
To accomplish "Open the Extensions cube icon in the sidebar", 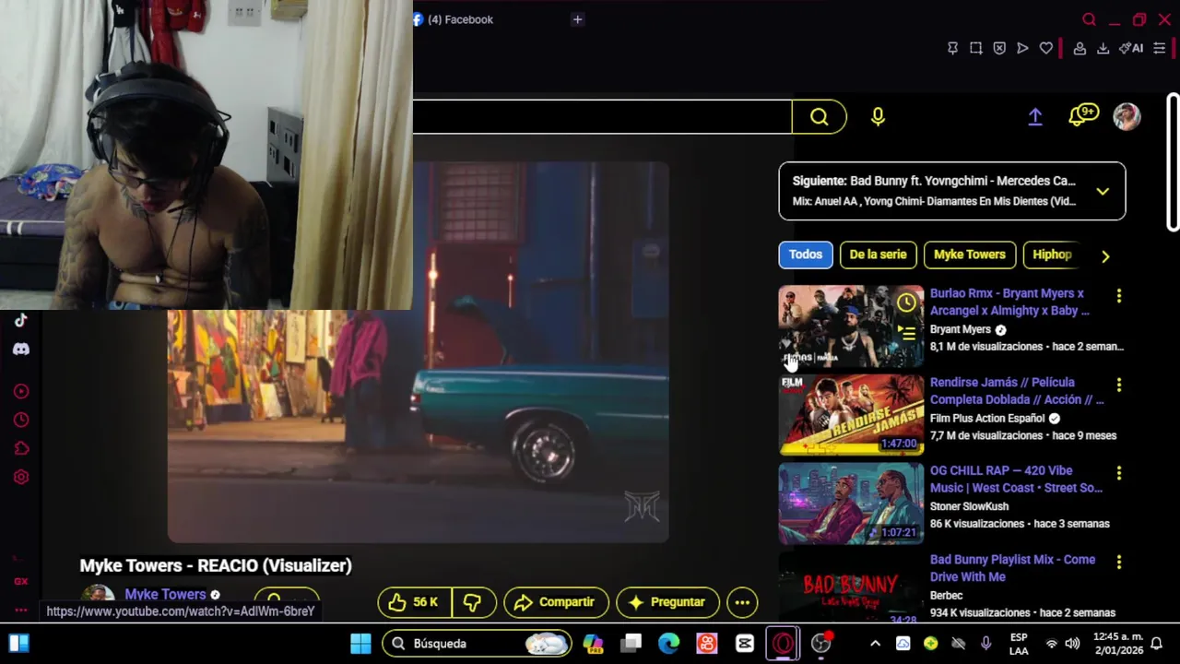I will (x=21, y=448).
